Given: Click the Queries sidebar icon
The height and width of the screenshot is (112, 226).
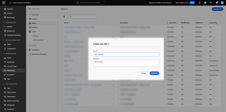Looking at the screenshot, I should tap(5, 13).
